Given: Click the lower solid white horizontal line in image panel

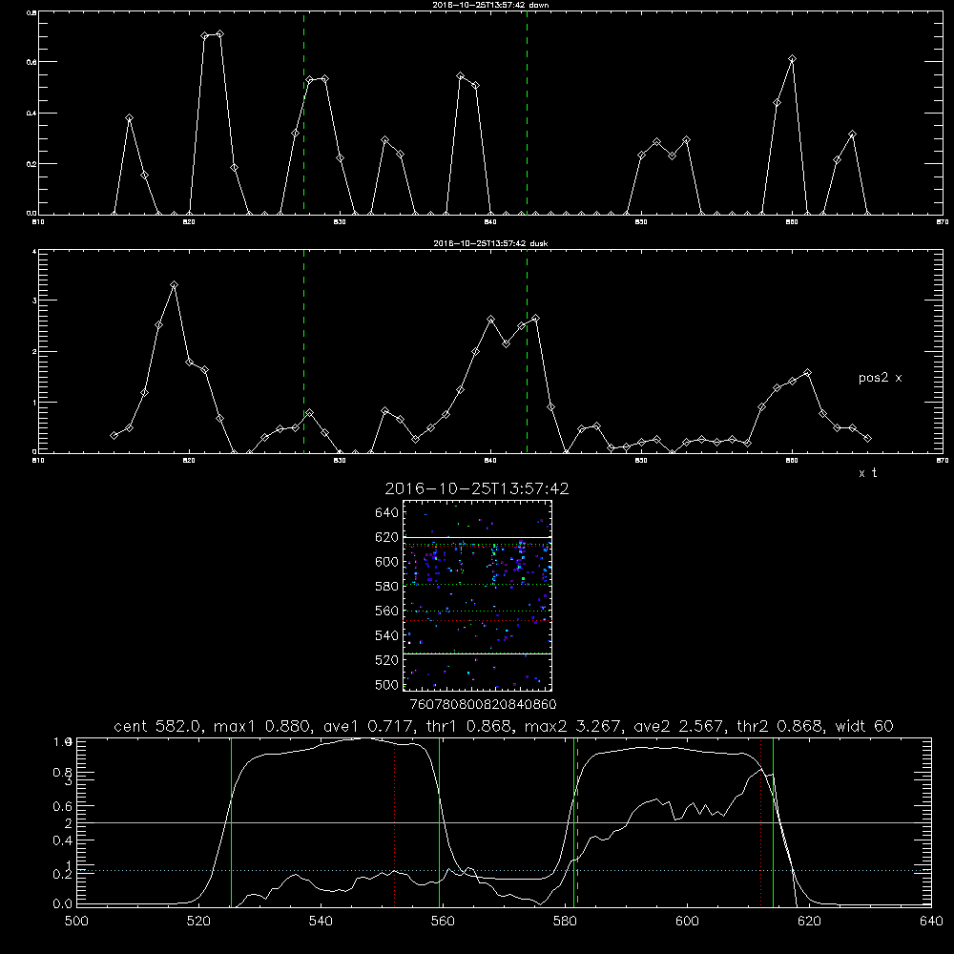Looking at the screenshot, I should (x=477, y=653).
